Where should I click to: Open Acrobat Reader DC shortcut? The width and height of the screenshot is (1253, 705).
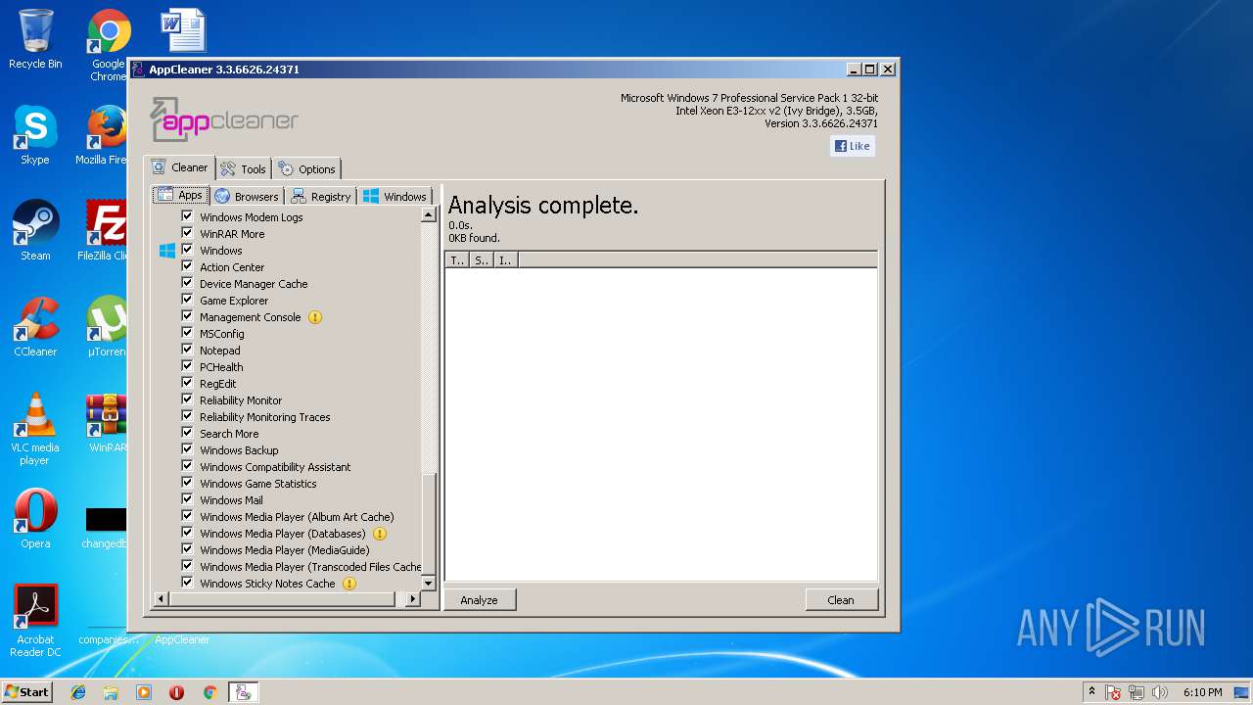tap(35, 621)
